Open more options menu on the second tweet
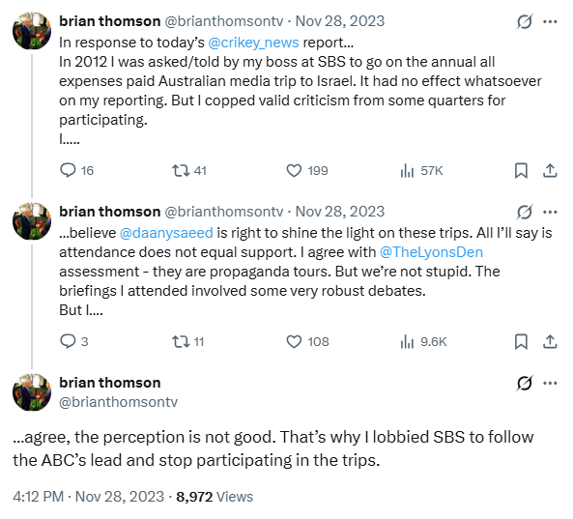 [550, 212]
